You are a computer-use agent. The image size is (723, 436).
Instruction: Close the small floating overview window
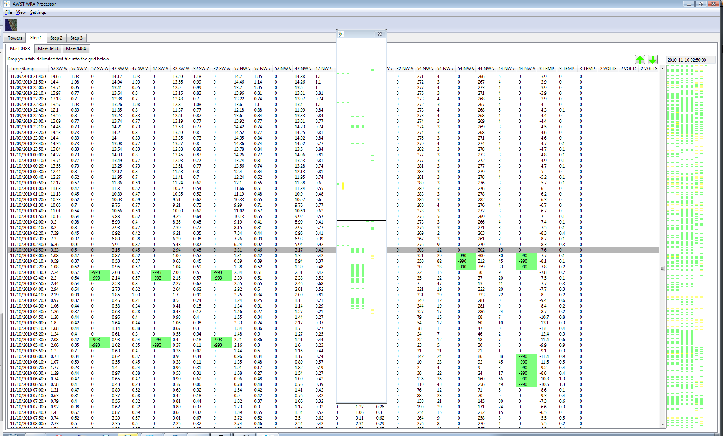(x=379, y=34)
